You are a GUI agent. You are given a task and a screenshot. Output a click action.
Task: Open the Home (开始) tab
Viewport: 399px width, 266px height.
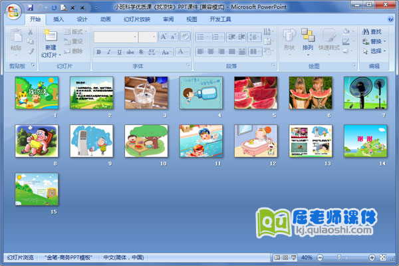pyautogui.click(x=35, y=19)
